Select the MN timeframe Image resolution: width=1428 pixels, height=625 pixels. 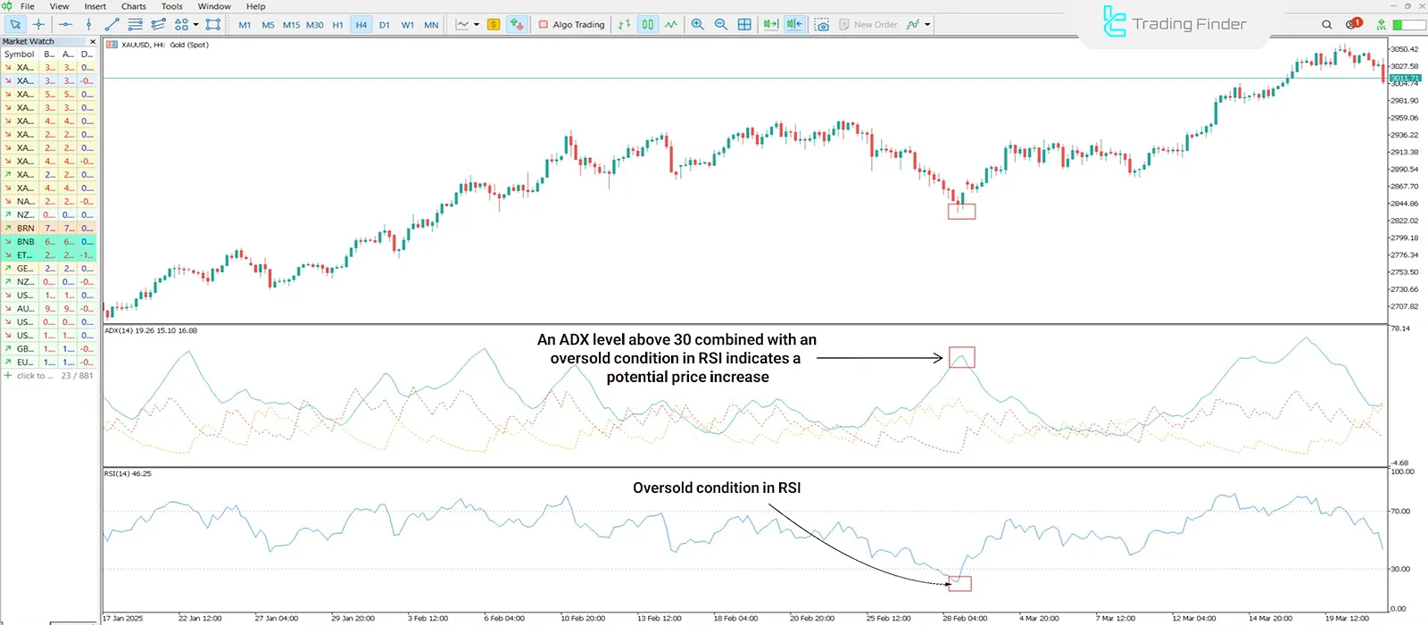pyautogui.click(x=431, y=25)
